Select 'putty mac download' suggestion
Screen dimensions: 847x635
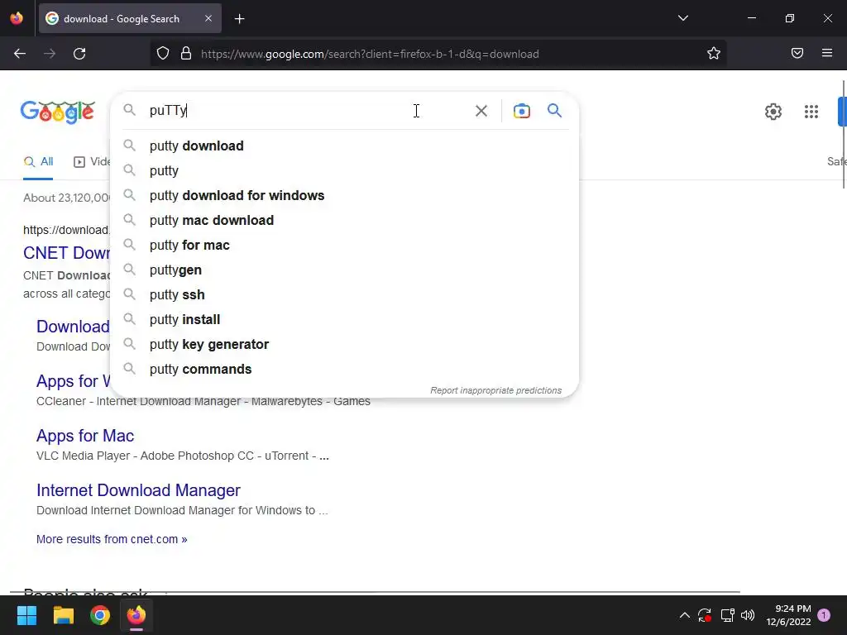pos(345,220)
